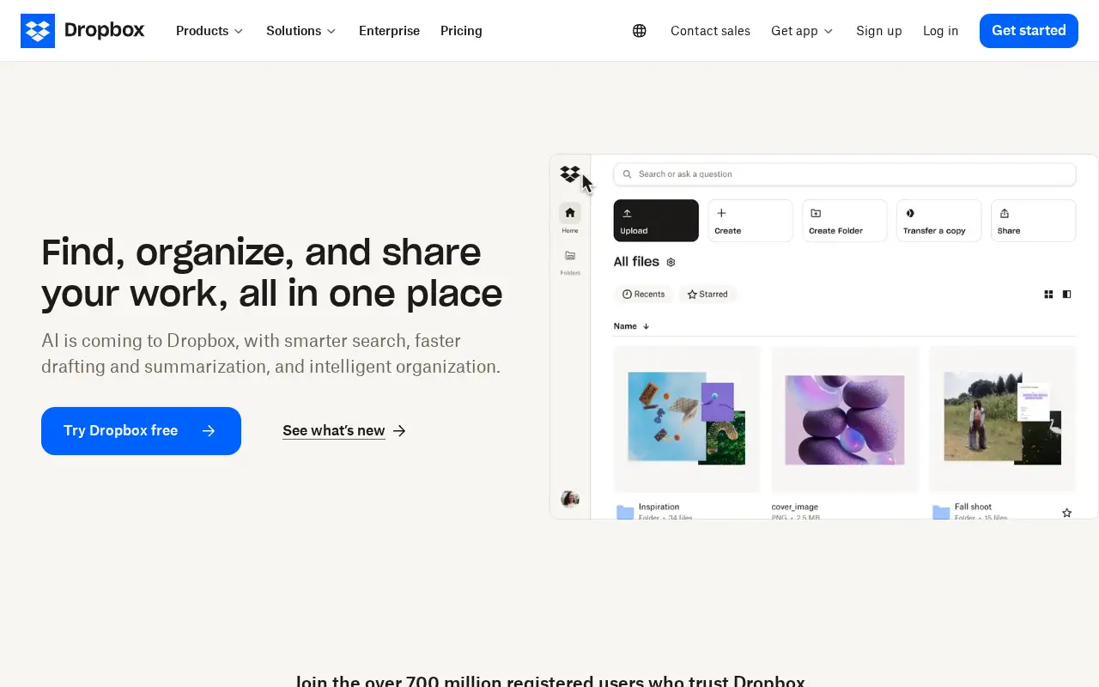Click the Fall shoot folder icon

point(941,513)
